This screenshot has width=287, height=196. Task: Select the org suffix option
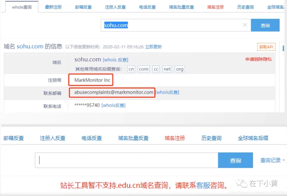[180, 69]
